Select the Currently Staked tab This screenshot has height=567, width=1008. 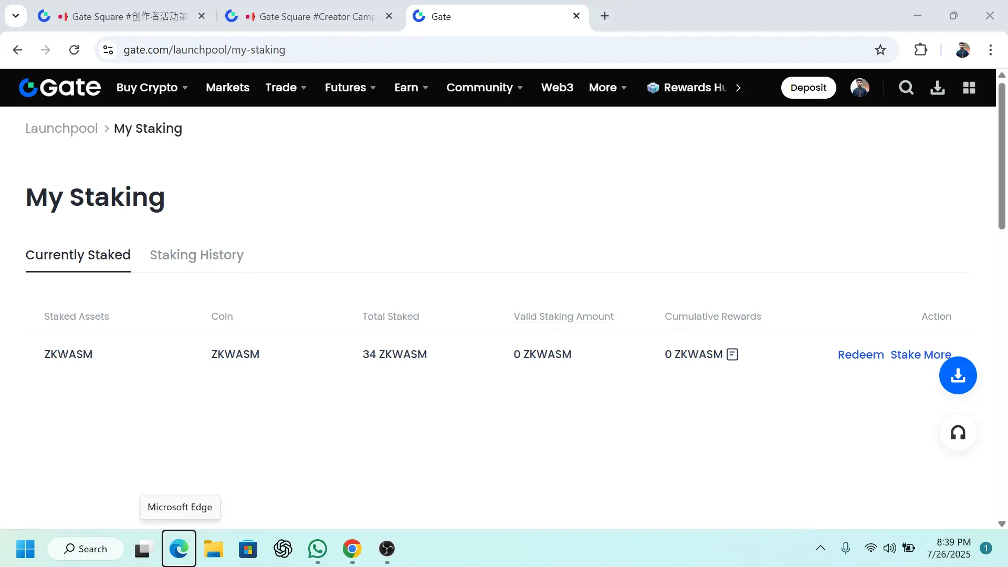coord(78,255)
